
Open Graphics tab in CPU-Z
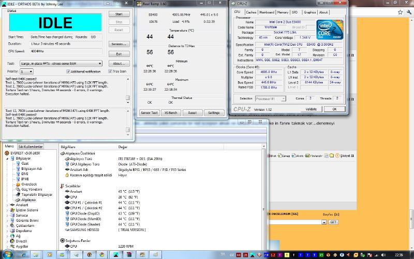[x=309, y=12]
